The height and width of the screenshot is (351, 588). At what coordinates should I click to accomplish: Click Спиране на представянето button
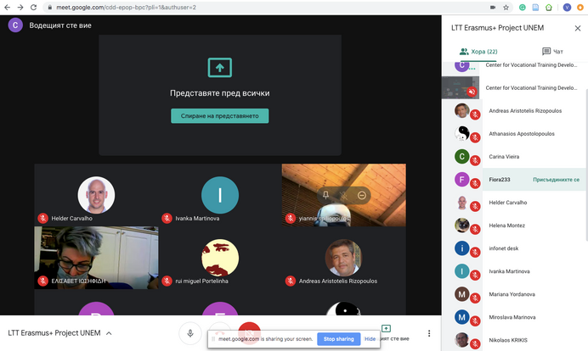[220, 116]
